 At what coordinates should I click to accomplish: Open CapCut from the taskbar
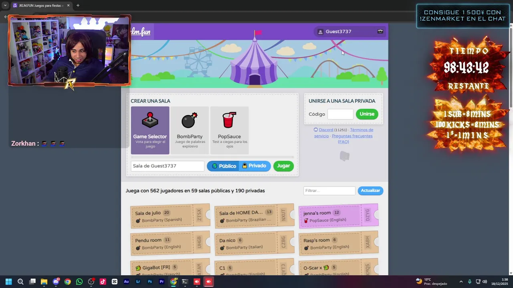(x=115, y=282)
